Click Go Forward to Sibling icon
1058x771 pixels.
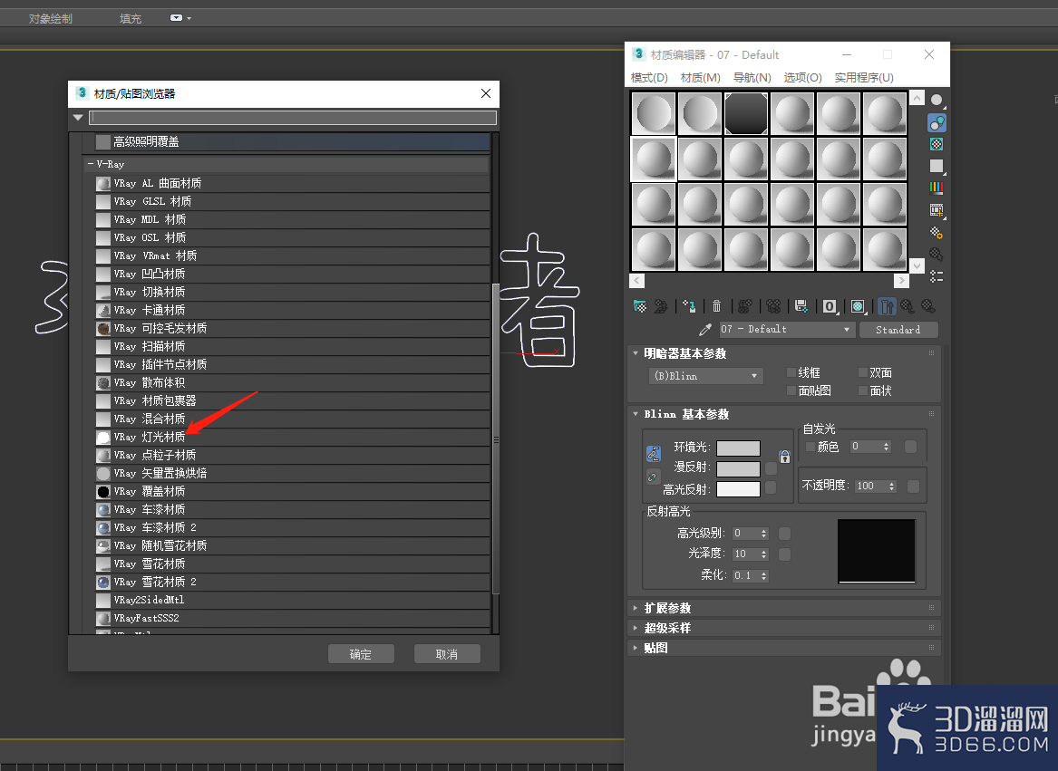(x=928, y=307)
